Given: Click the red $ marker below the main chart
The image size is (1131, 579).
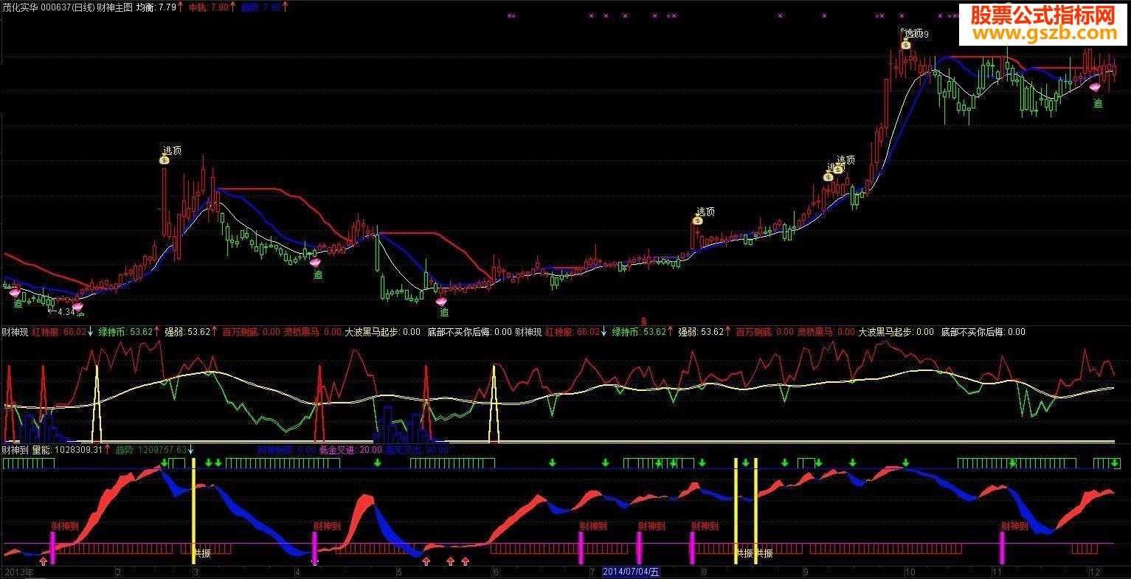Looking at the screenshot, I should click(644, 322).
